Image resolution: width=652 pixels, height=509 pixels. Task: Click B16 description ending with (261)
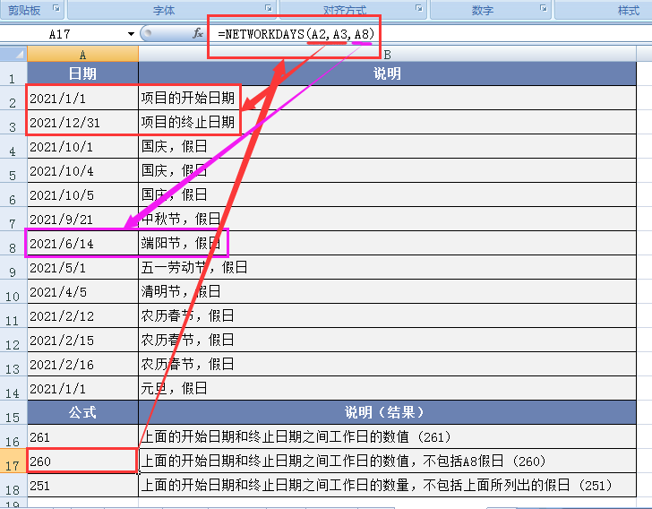(387, 436)
